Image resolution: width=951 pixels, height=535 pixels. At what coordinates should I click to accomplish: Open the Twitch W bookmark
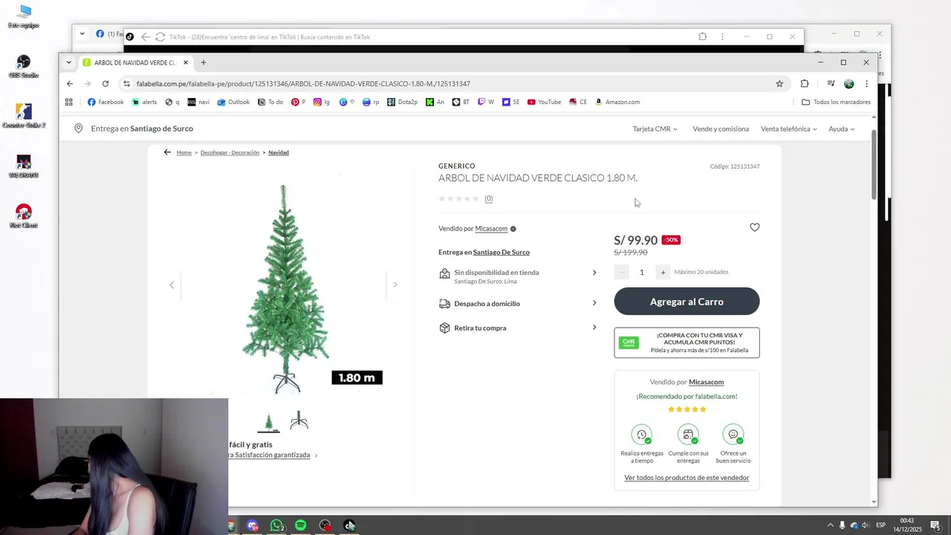click(486, 102)
